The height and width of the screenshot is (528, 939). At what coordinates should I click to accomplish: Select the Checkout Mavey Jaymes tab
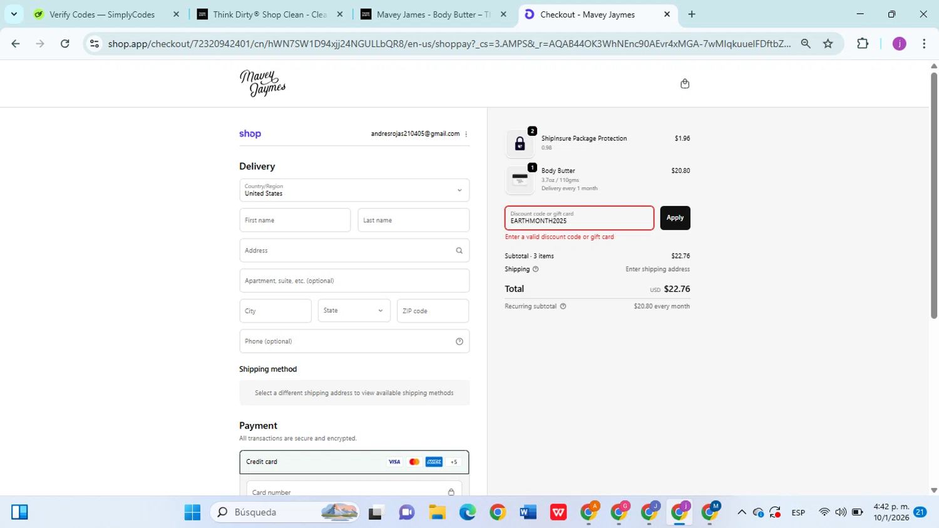(x=598, y=14)
